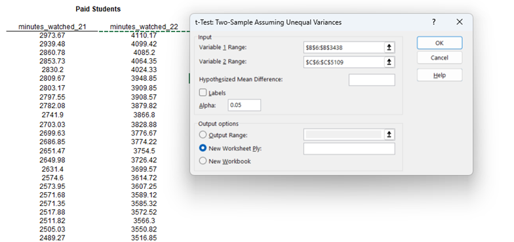Screen dimensions: 514x242
Task: Select cell with value 3879.82
Action: [144, 106]
